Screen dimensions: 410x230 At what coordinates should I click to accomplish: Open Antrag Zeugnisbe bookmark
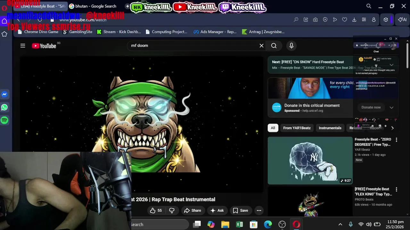pos(263,32)
